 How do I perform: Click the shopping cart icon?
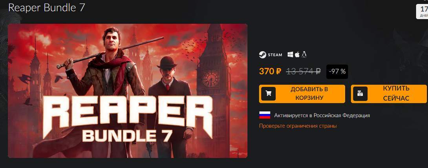[268, 94]
